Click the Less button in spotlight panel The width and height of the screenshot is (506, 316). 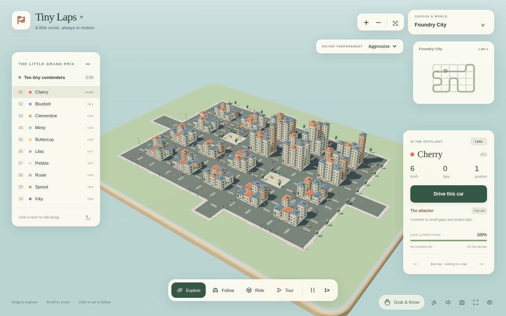(479, 141)
